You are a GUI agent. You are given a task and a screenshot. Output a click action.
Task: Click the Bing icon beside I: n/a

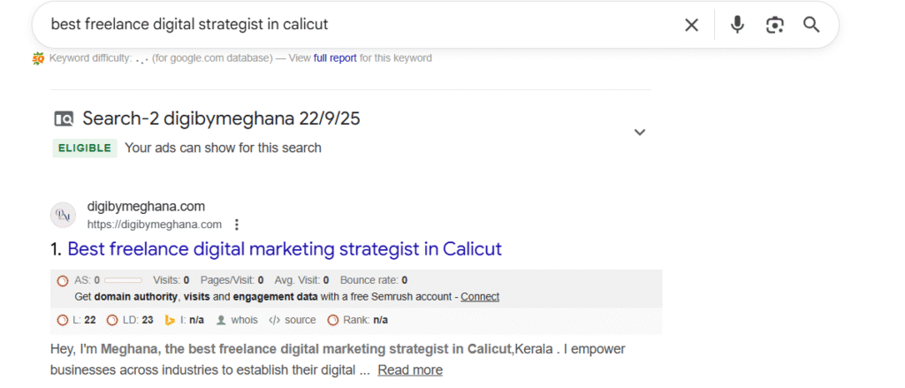(x=171, y=320)
